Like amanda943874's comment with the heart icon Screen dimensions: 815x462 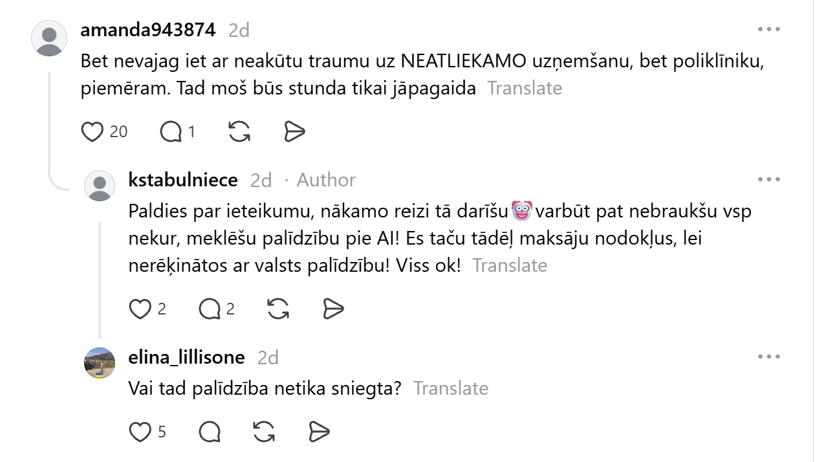(x=92, y=132)
